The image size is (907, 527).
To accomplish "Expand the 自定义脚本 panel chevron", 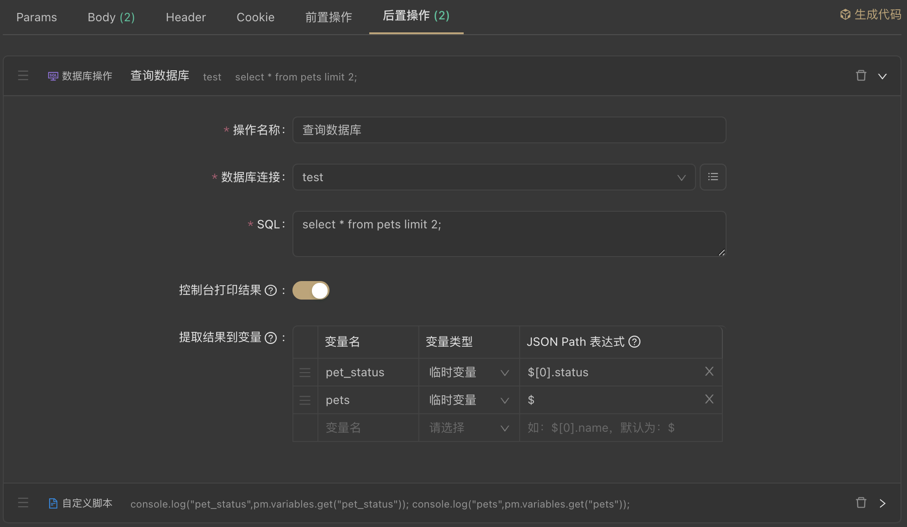I will [882, 503].
